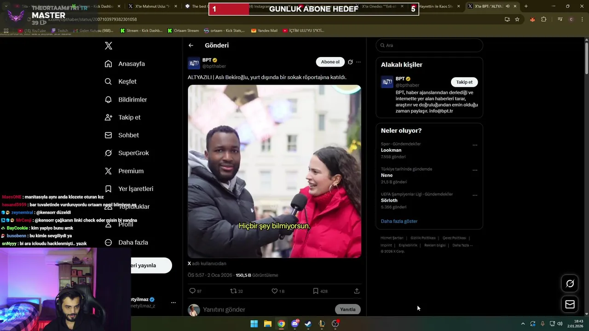Image resolution: width=589 pixels, height=331 pixels.
Task: Open more options for the Lookman trend
Action: [475, 145]
